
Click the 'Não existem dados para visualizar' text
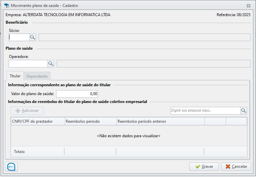(128, 136)
